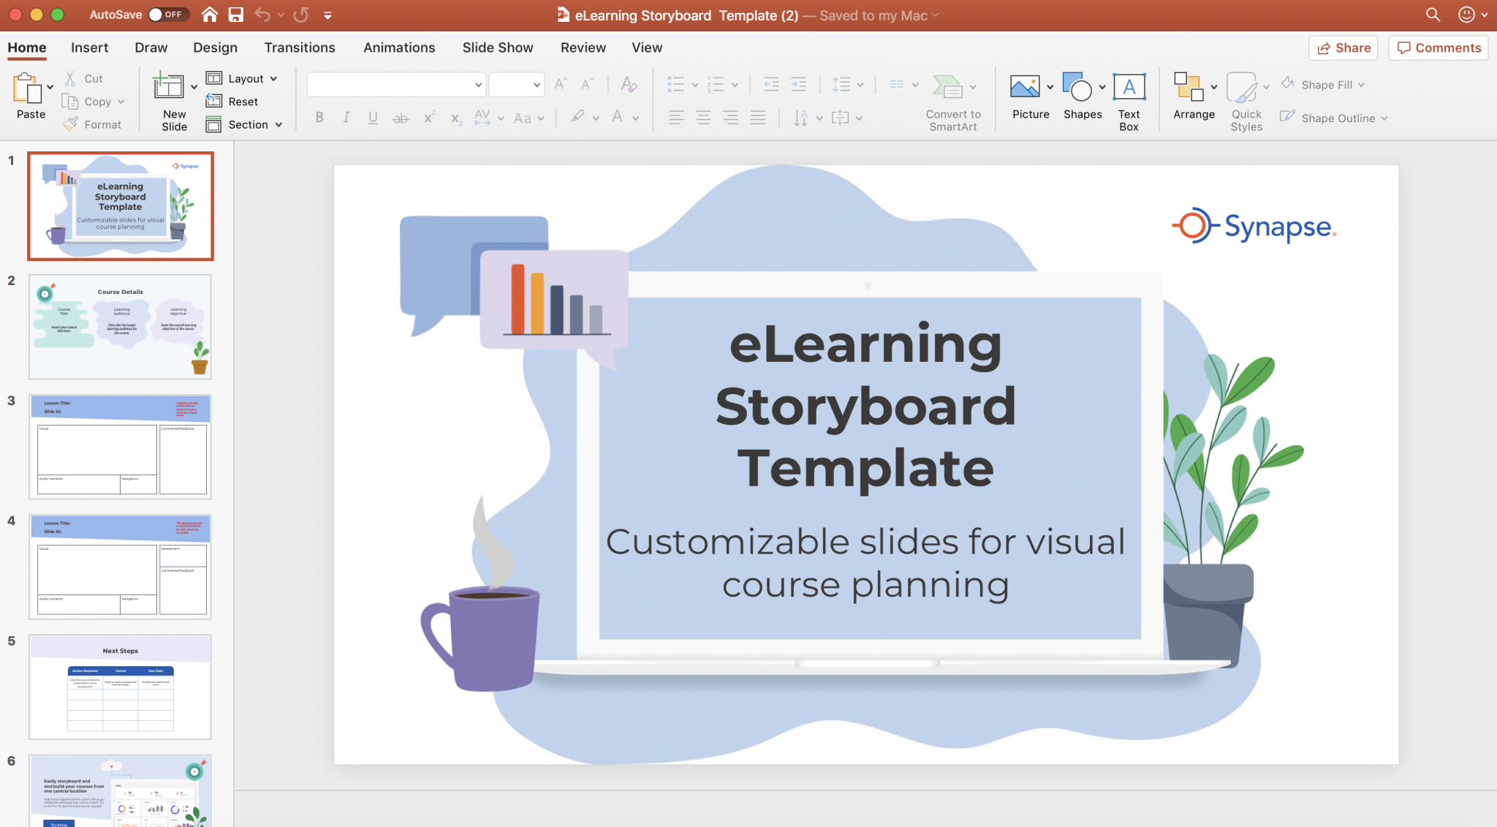Insert a Picture from the ribbon

1025,88
